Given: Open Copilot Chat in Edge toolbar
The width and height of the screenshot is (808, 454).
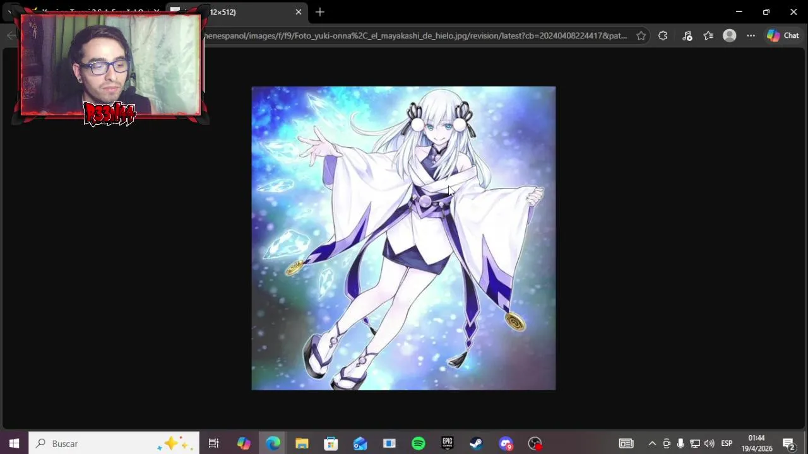Looking at the screenshot, I should pyautogui.click(x=783, y=36).
